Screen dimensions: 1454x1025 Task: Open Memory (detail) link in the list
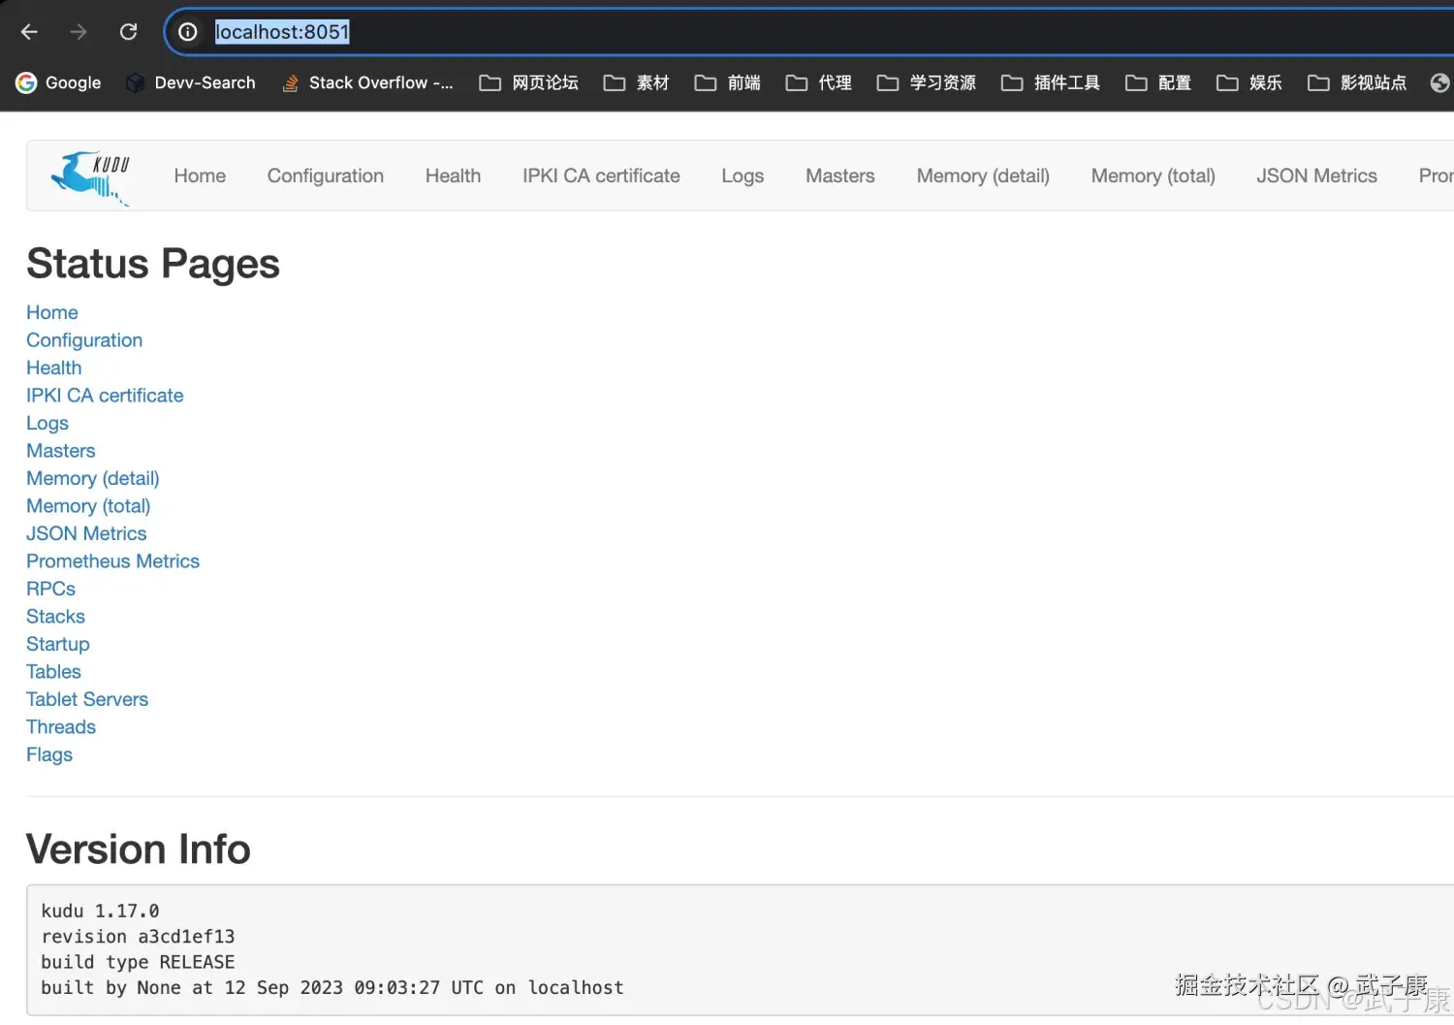[93, 478]
